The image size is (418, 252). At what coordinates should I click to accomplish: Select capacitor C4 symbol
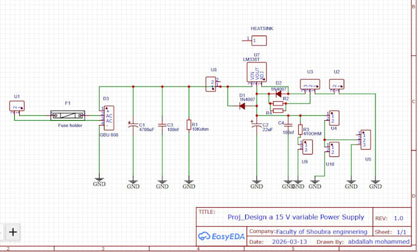[288, 125]
